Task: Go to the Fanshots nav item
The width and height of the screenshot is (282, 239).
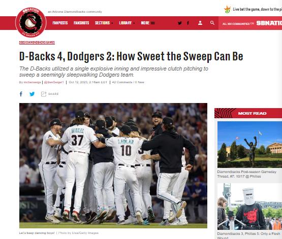Action: (x=81, y=23)
